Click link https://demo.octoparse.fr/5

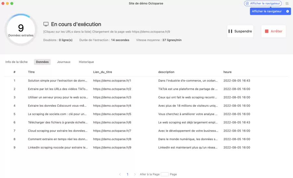point(112,114)
